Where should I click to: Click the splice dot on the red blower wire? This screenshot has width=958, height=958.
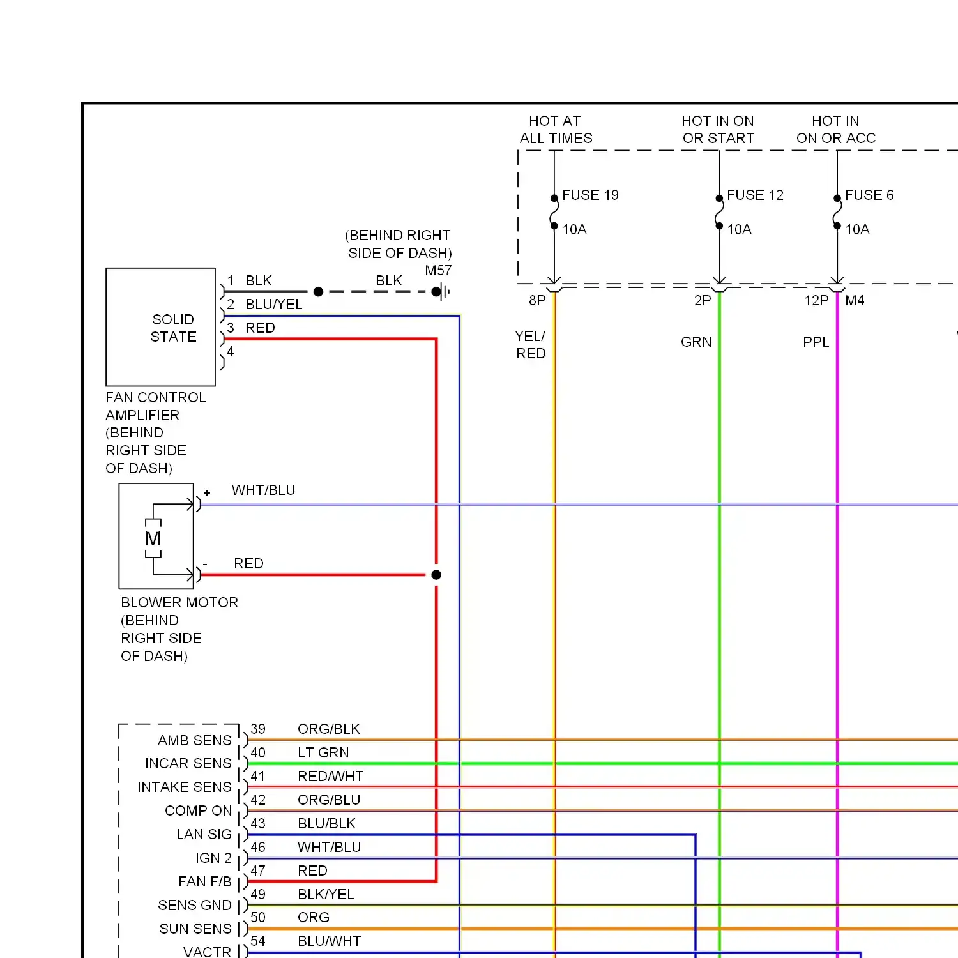coord(436,575)
